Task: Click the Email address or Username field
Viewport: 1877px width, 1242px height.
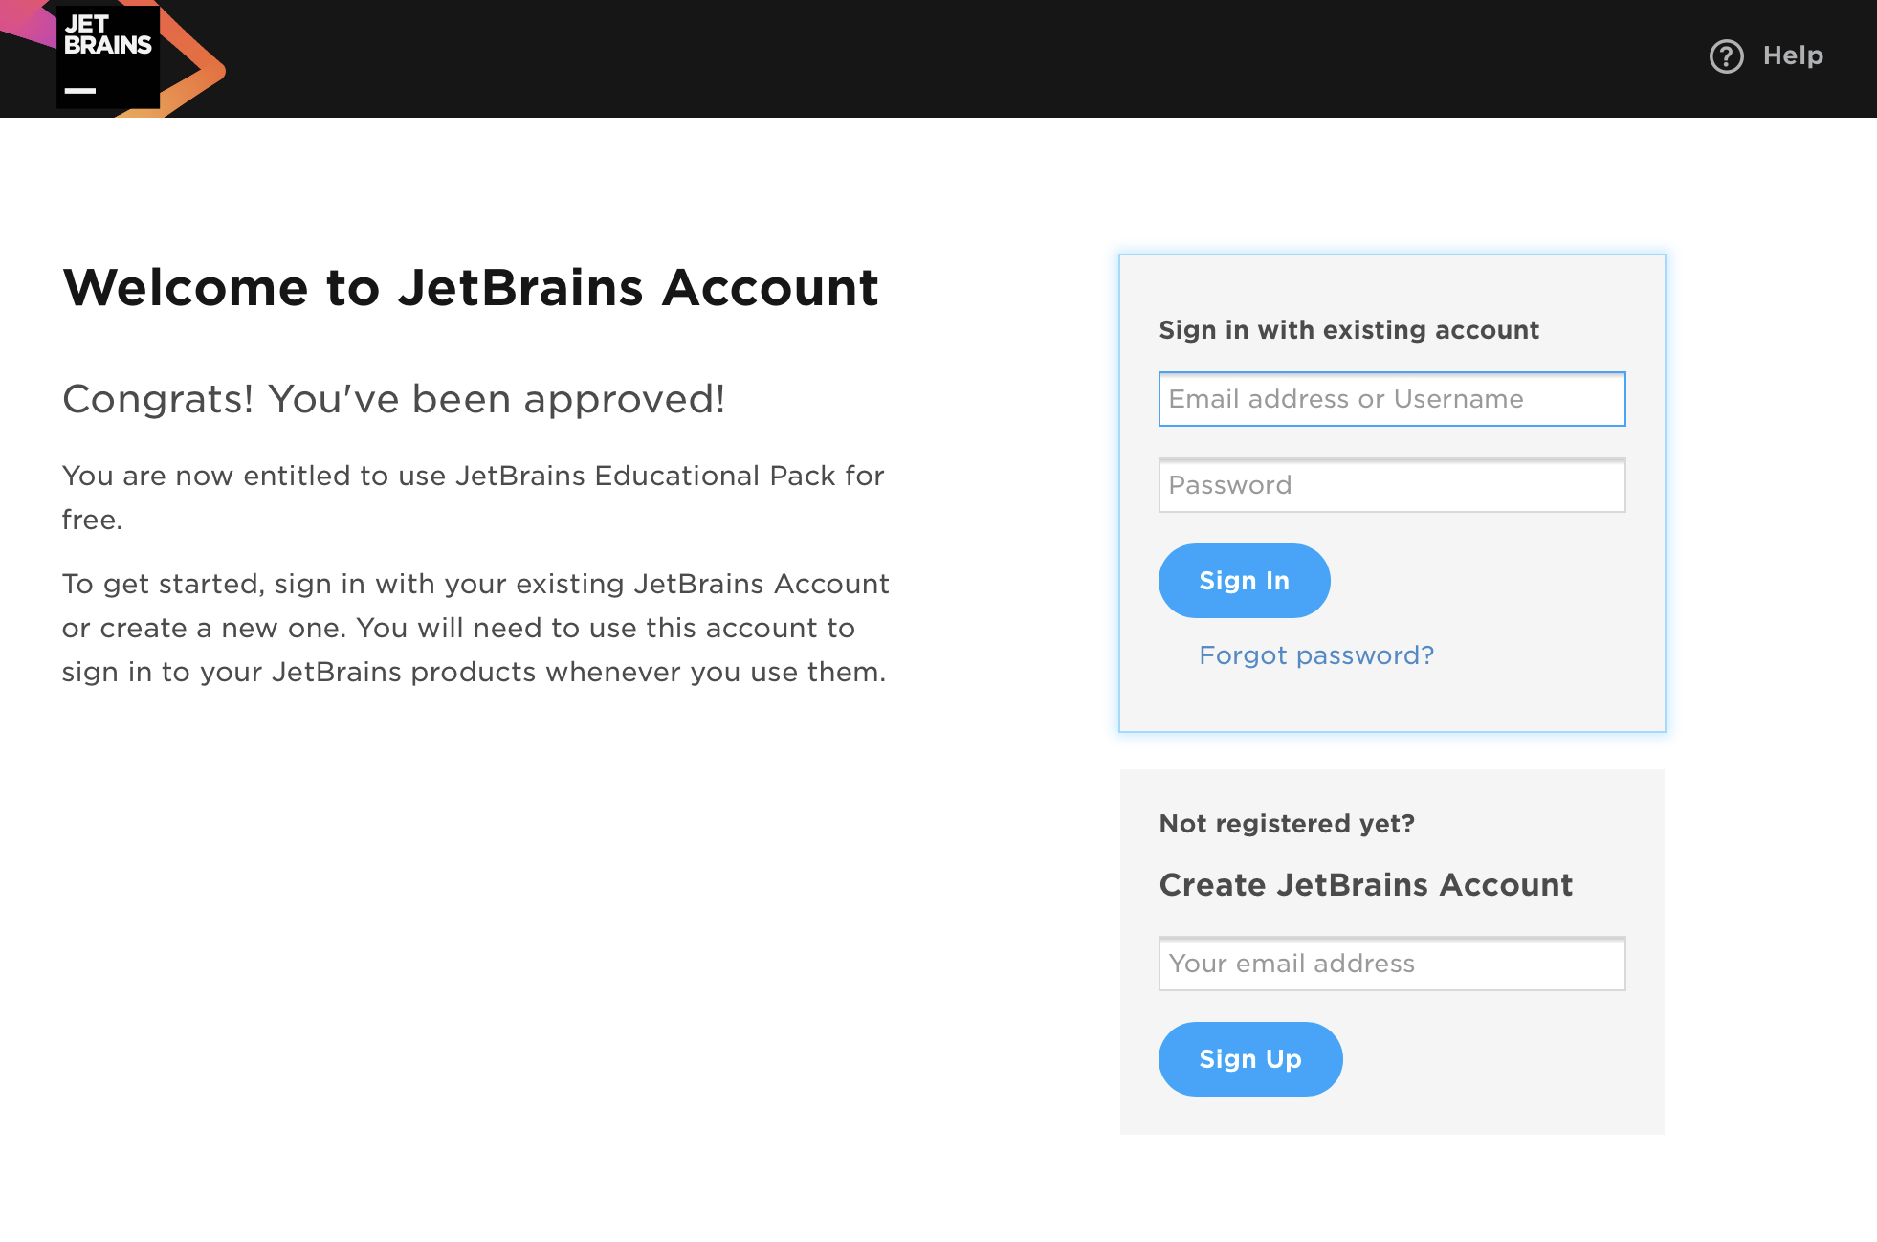Action: (x=1392, y=399)
